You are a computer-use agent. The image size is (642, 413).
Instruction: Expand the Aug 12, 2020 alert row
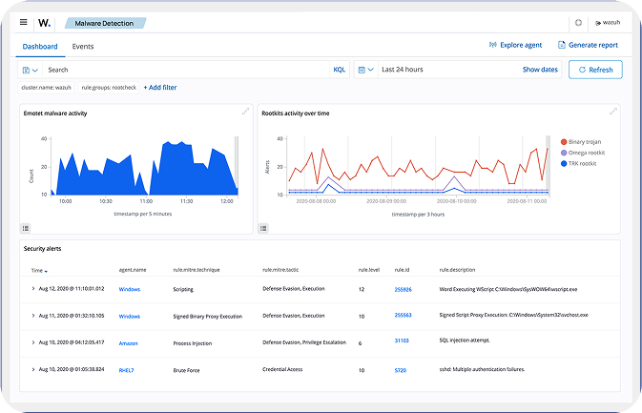[33, 288]
